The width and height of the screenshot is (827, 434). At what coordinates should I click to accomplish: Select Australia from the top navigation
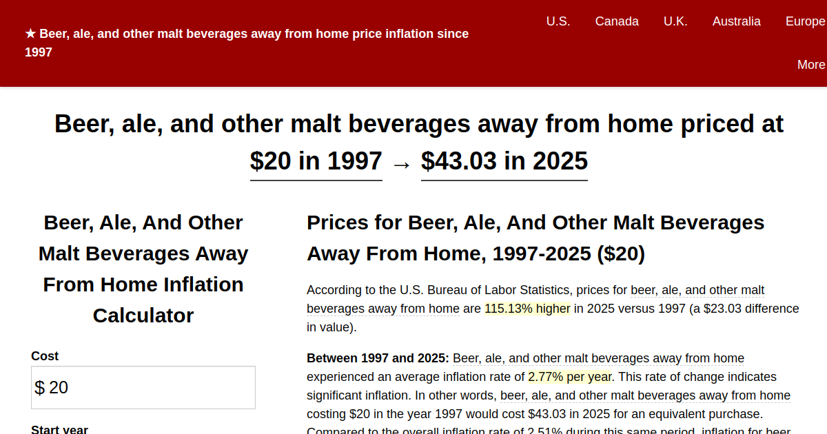click(737, 21)
